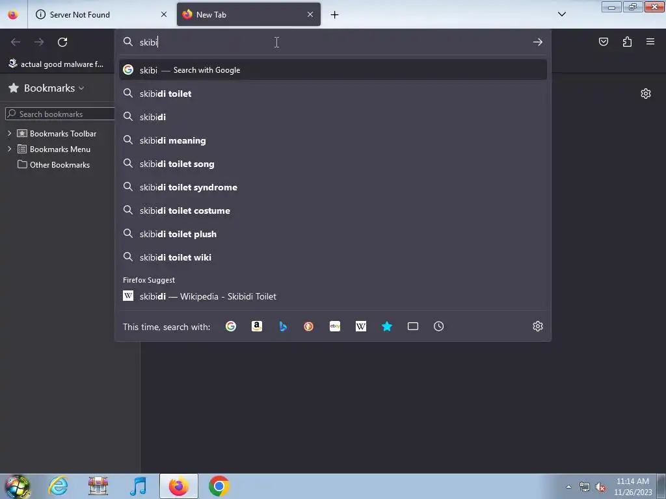Open the music note taskbar app
This screenshot has height=499, width=666.
138,486
